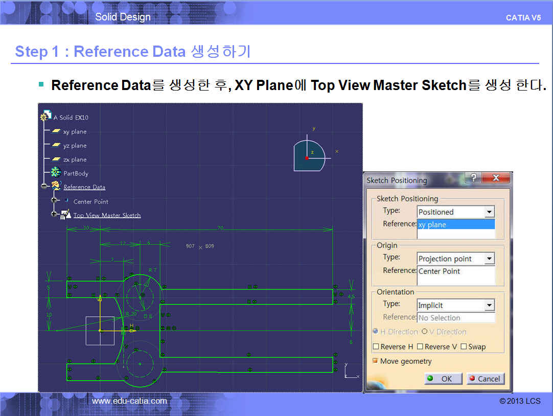Viewport: 553px width, 416px height.
Task: Click the Sketch Positioning dialog title bar
Action: tap(414, 180)
